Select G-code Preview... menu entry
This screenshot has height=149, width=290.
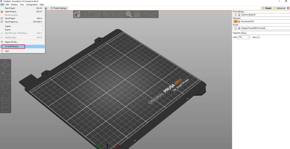(x=22, y=47)
